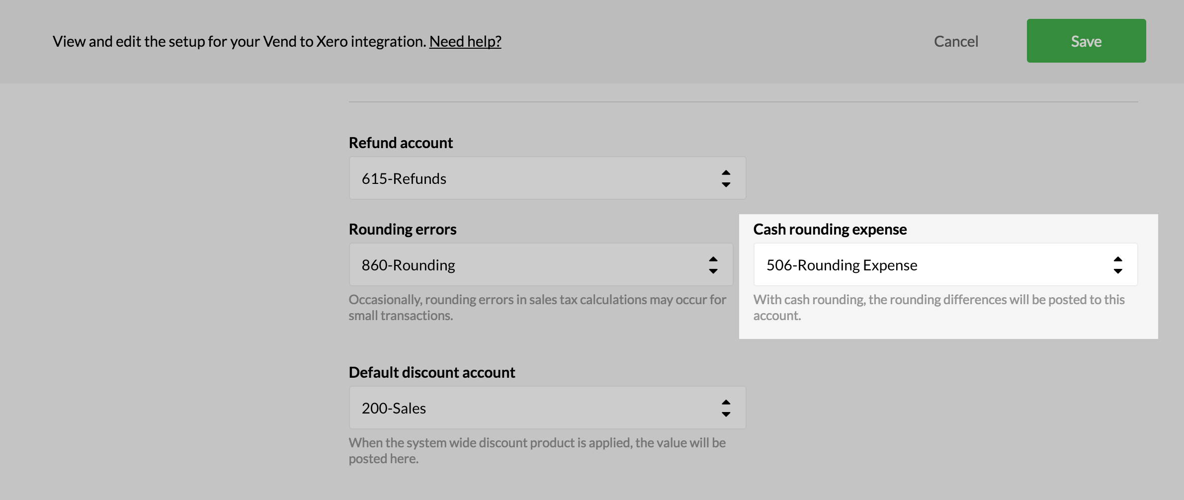Click the Refund account up-down arrows icon

tap(726, 178)
